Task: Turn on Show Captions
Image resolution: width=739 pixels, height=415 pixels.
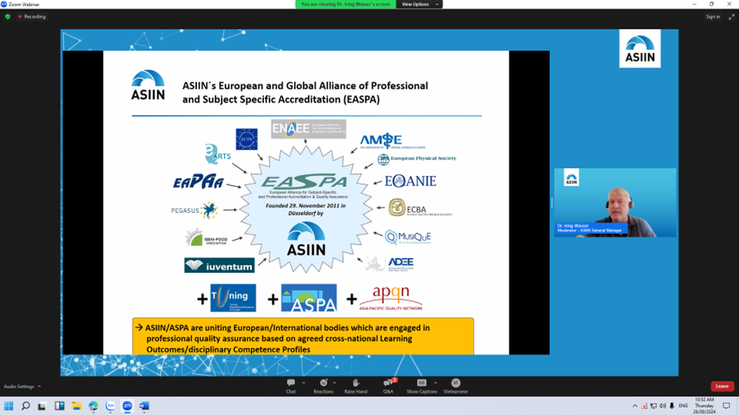Action: click(422, 386)
